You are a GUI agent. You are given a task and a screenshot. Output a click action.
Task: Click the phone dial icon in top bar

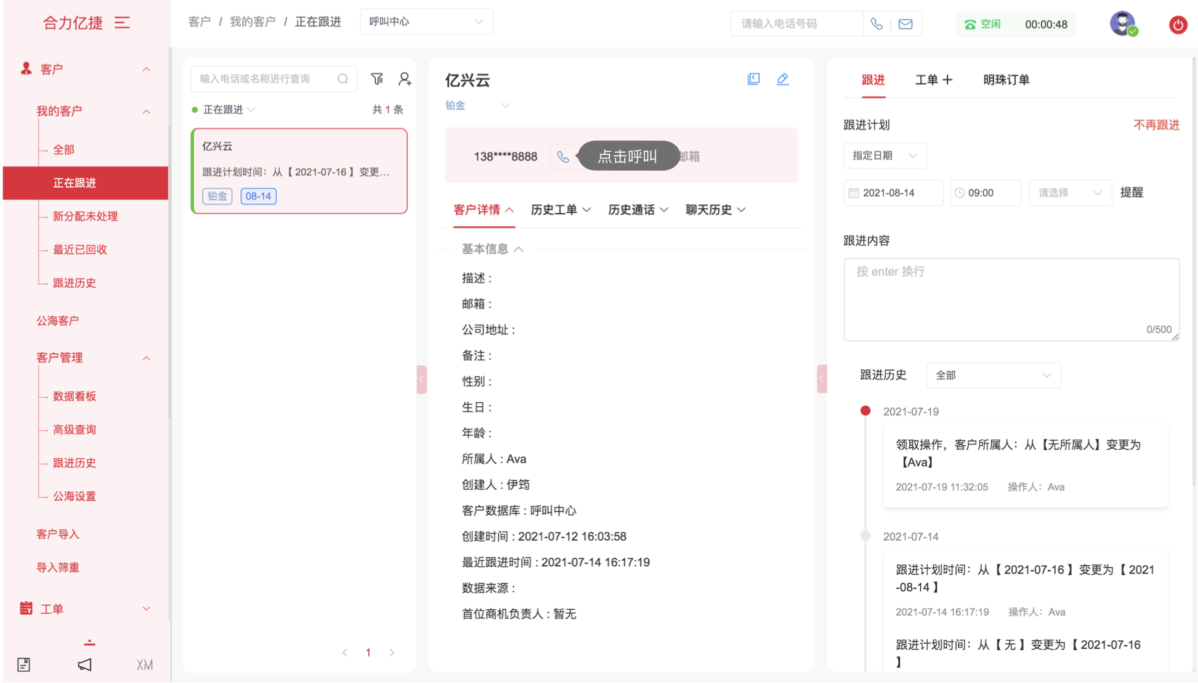pyautogui.click(x=876, y=24)
